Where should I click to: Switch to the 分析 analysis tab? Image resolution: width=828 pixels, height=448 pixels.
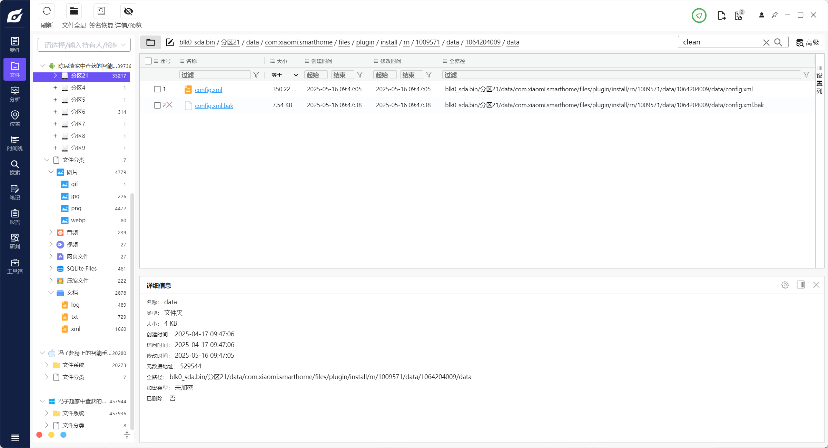(15, 94)
